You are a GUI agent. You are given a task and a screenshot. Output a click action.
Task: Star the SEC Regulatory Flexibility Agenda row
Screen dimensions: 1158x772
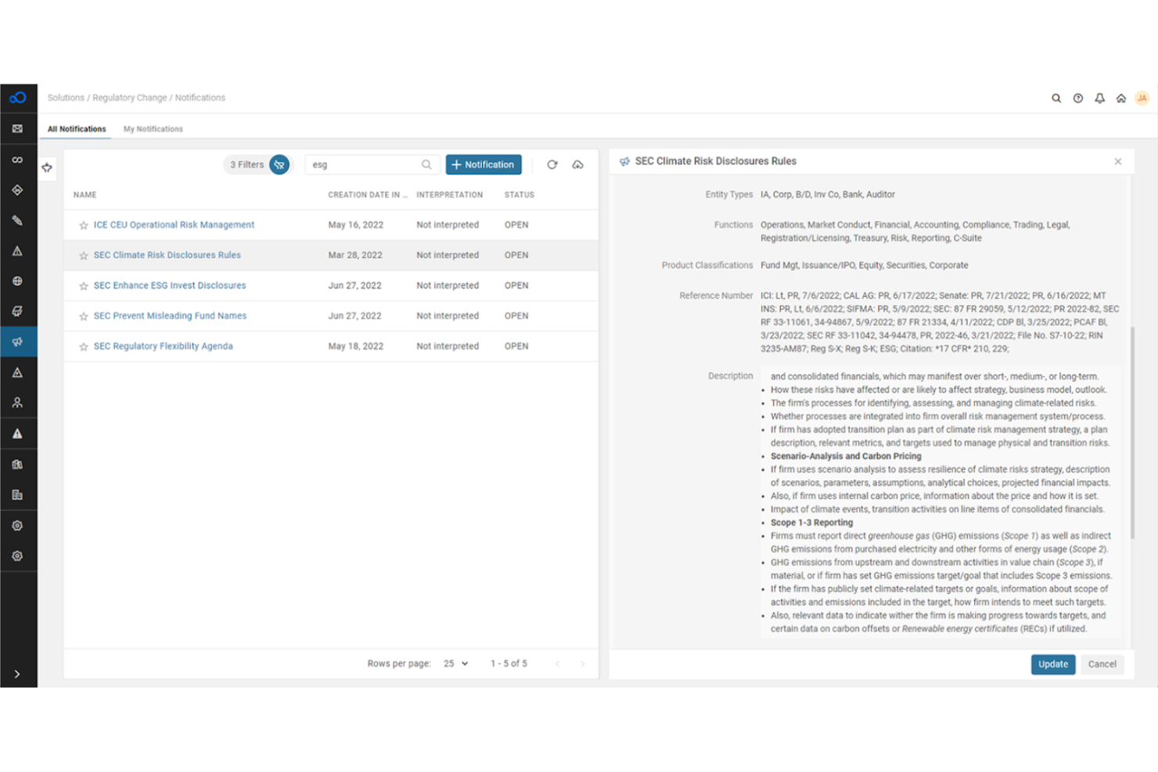pyautogui.click(x=84, y=347)
